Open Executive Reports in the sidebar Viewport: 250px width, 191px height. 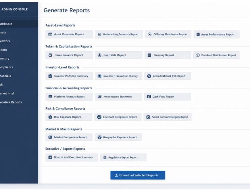(11, 102)
